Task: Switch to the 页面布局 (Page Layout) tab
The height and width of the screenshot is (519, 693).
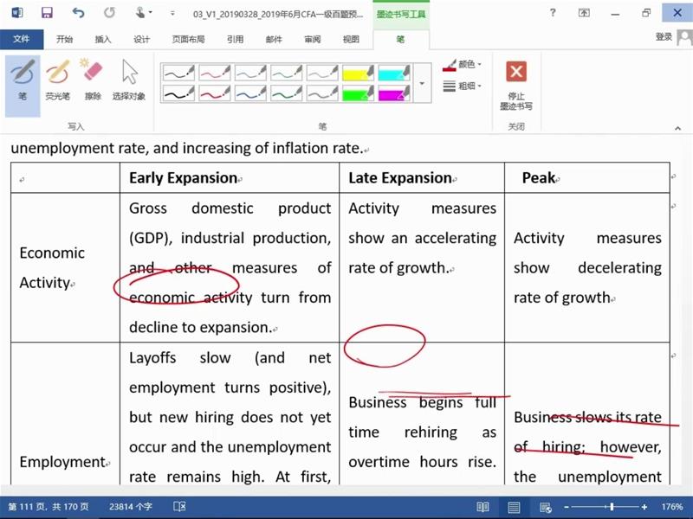Action: (188, 39)
